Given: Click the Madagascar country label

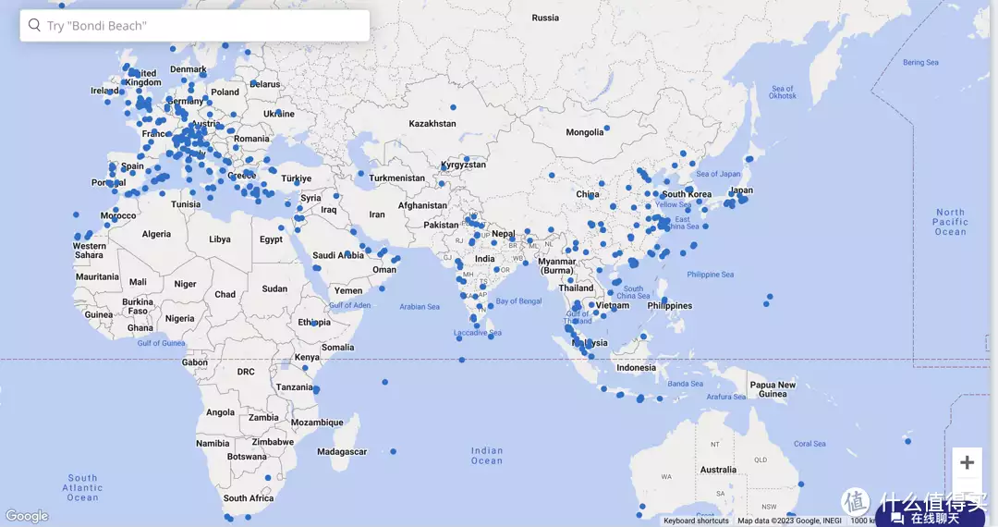Looking at the screenshot, I should point(342,452).
